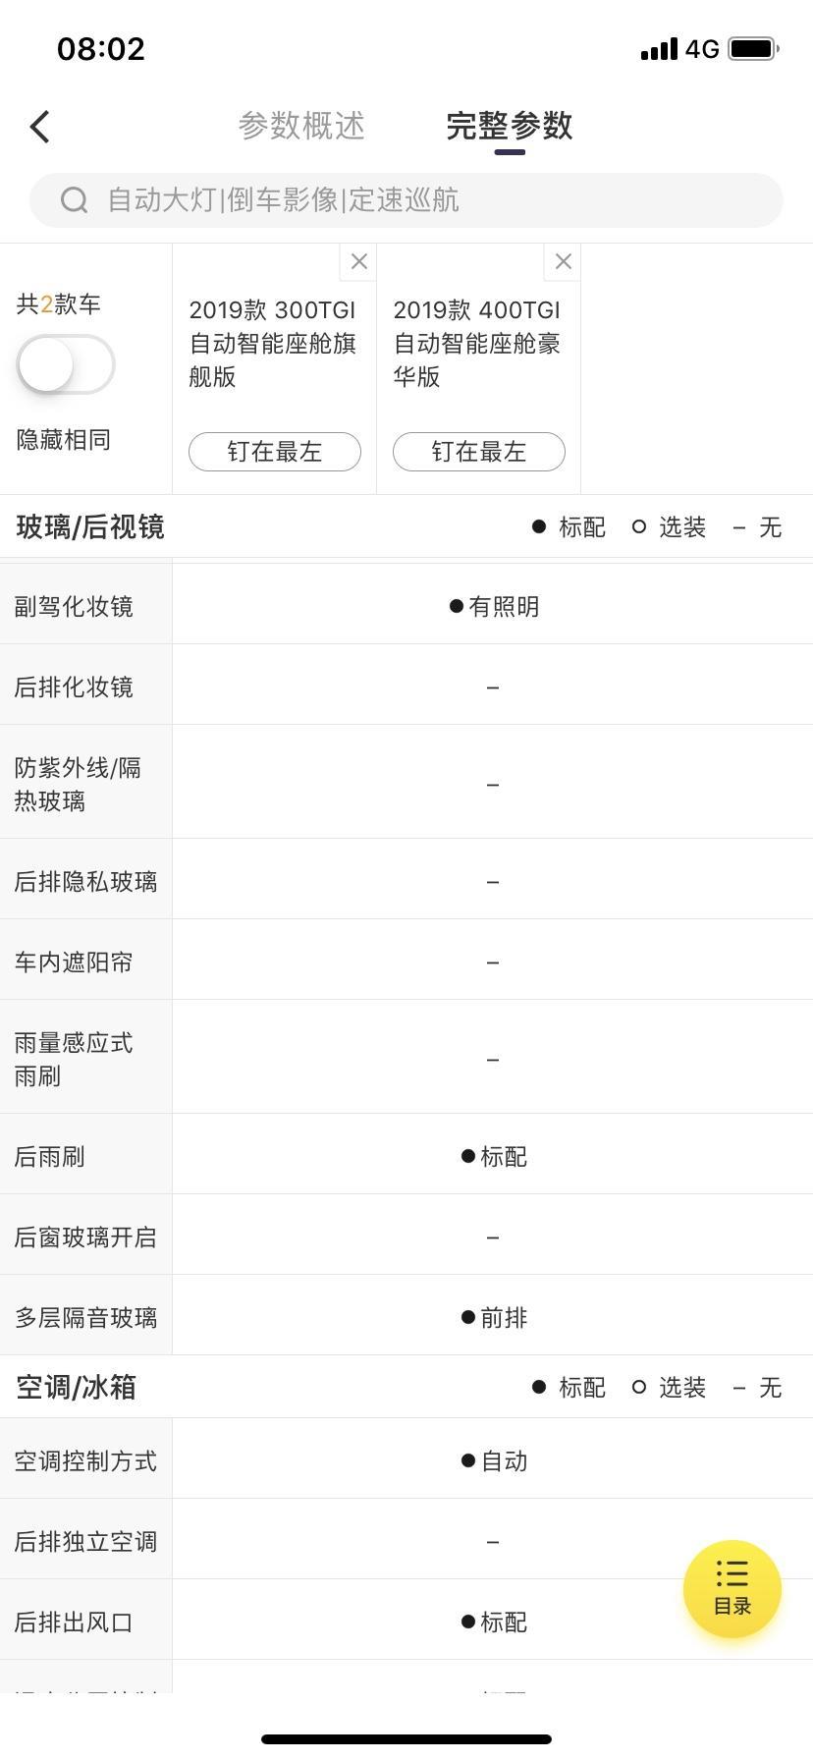Select the 车内遮阳帘 row label
Screen dimensions: 813x1760
tap(74, 962)
